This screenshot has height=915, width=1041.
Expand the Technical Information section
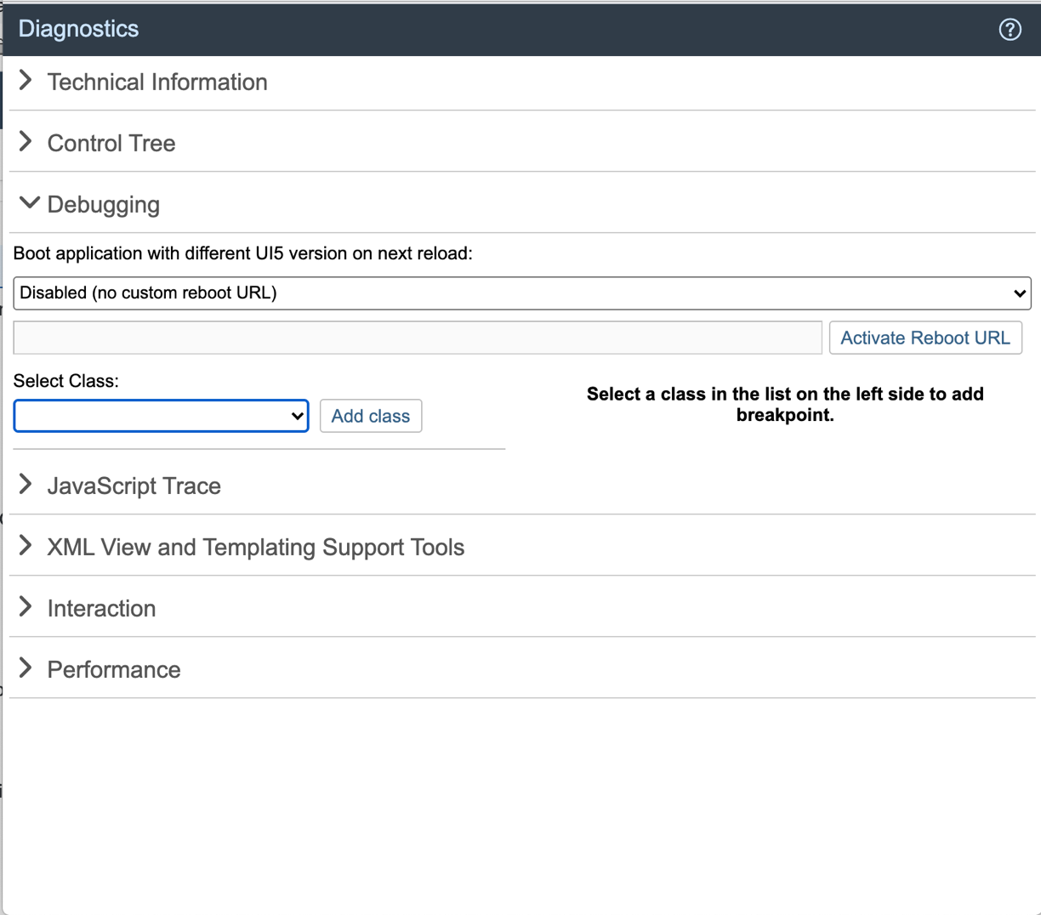click(x=157, y=82)
